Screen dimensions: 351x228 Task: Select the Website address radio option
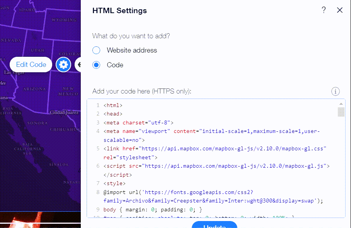pos(96,50)
